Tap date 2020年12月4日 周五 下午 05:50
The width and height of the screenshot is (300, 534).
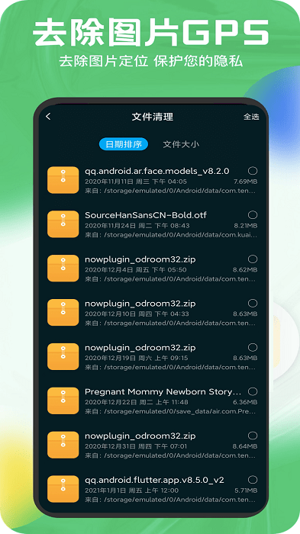coord(136,270)
